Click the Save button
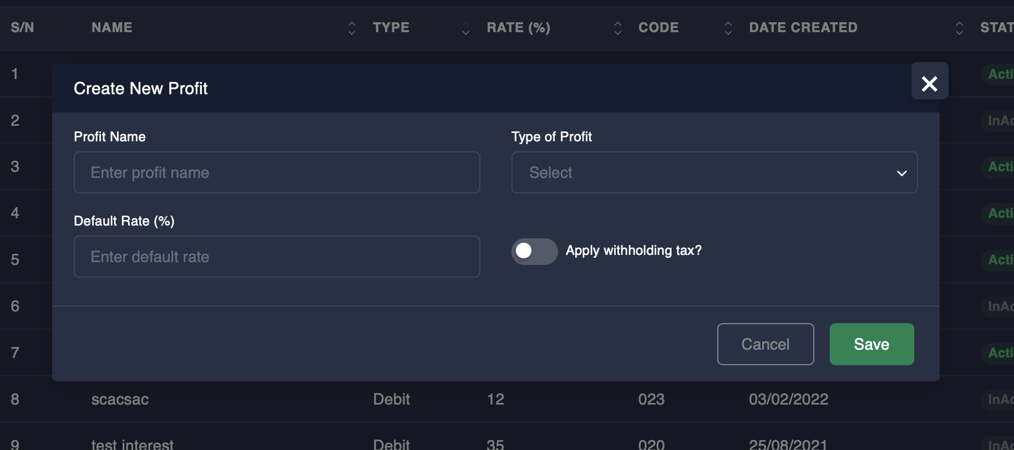This screenshot has height=450, width=1014. pos(871,344)
